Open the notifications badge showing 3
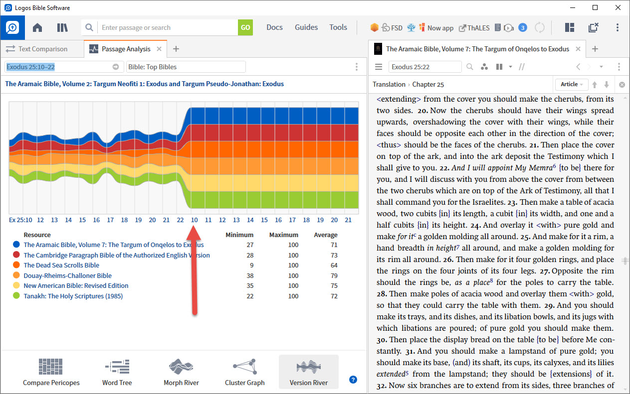Screen dimensions: 630x394 tap(523, 28)
